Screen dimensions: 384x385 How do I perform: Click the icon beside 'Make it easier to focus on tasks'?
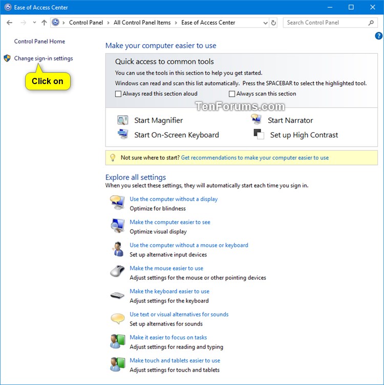[117, 341]
